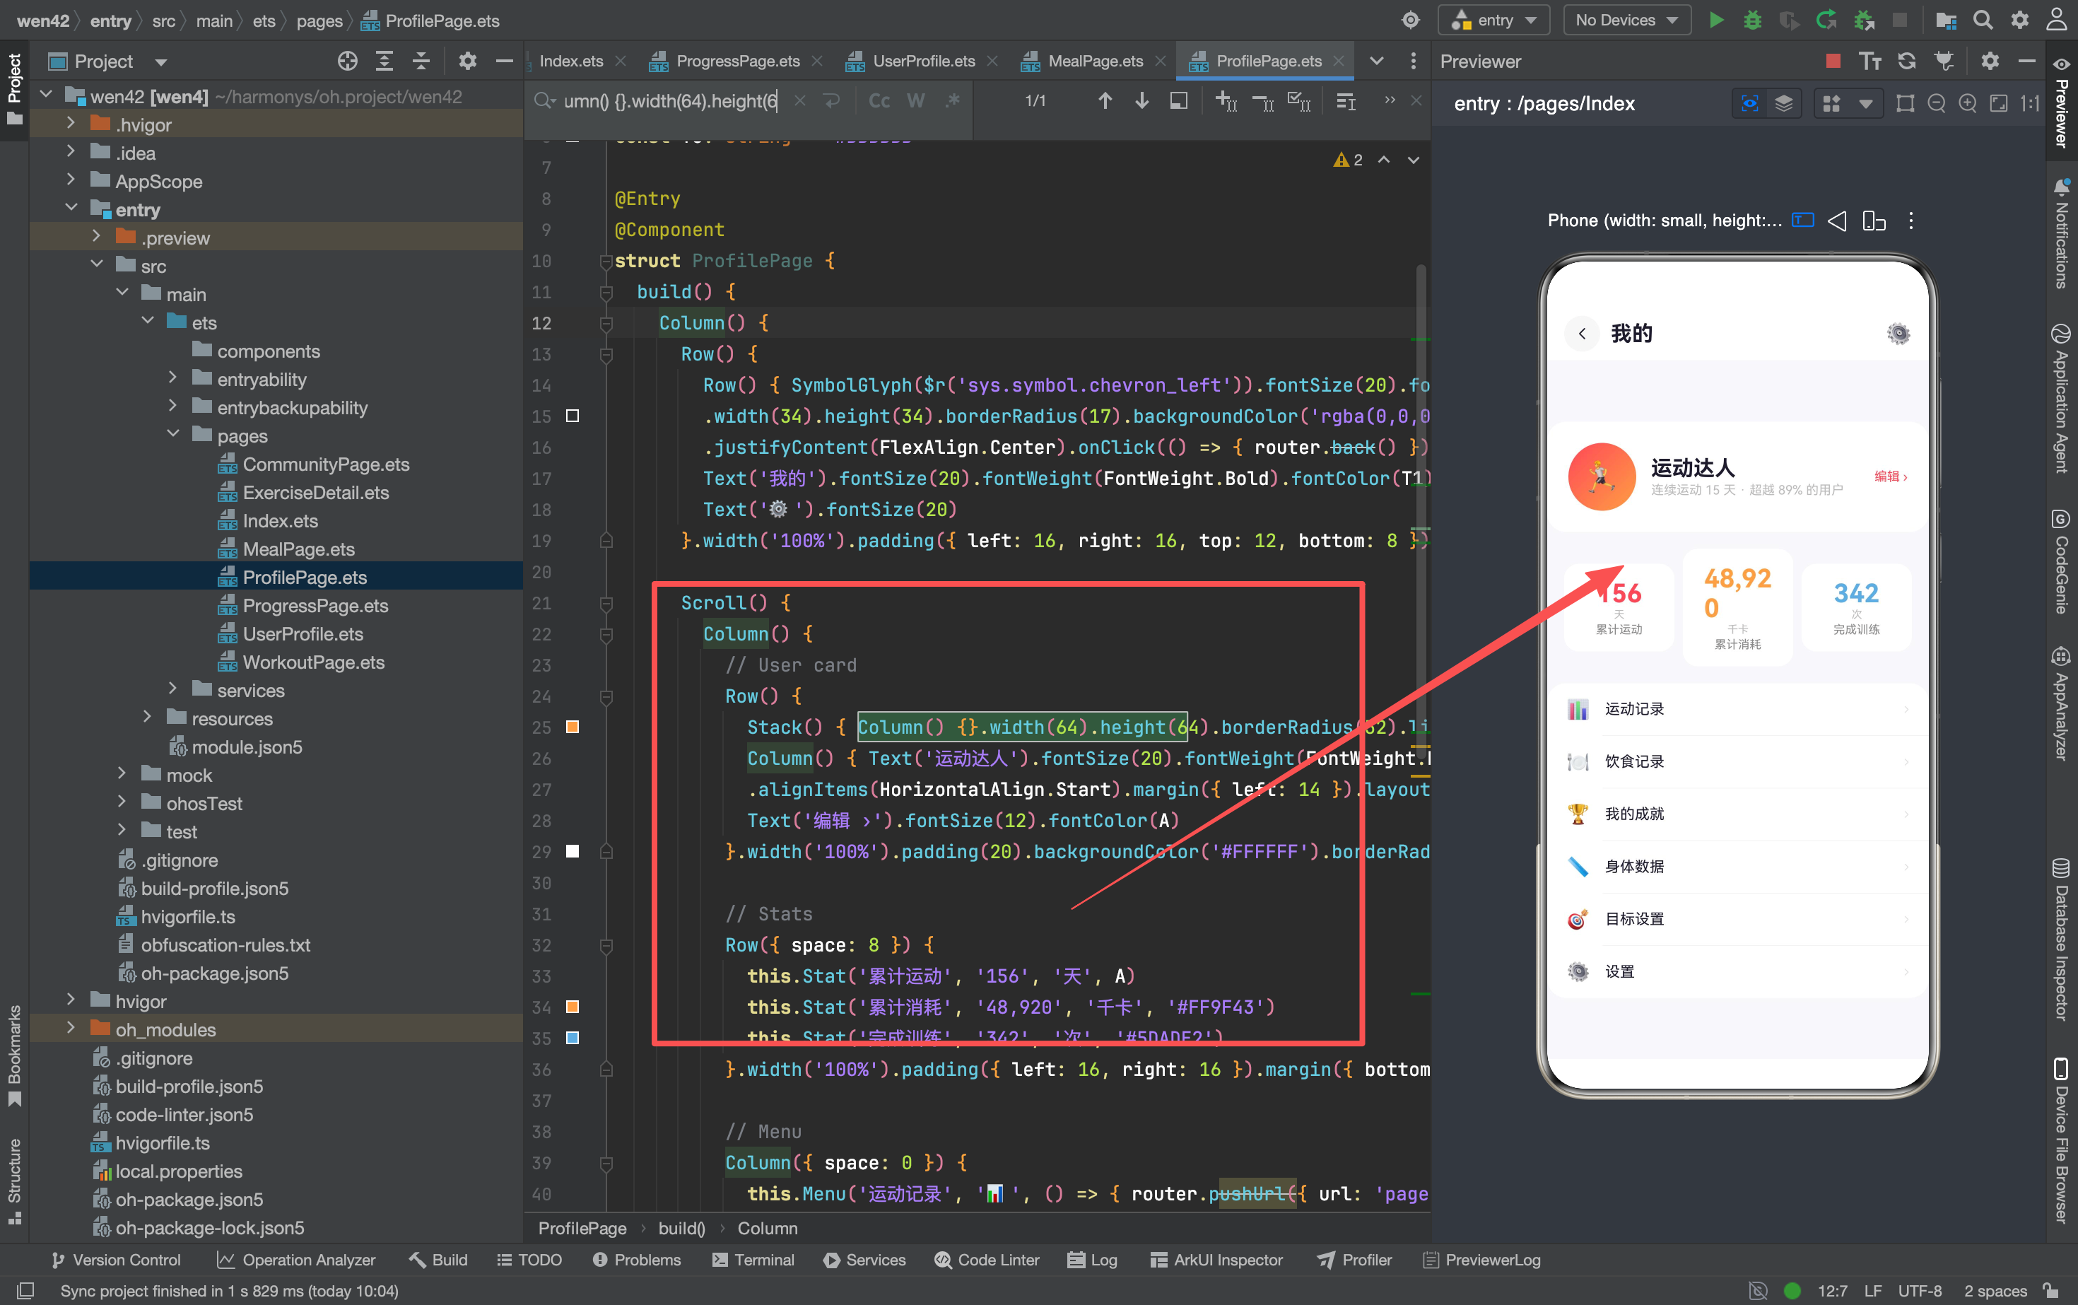
Task: Click the Debug bug icon in toolbar
Action: pos(1751,20)
